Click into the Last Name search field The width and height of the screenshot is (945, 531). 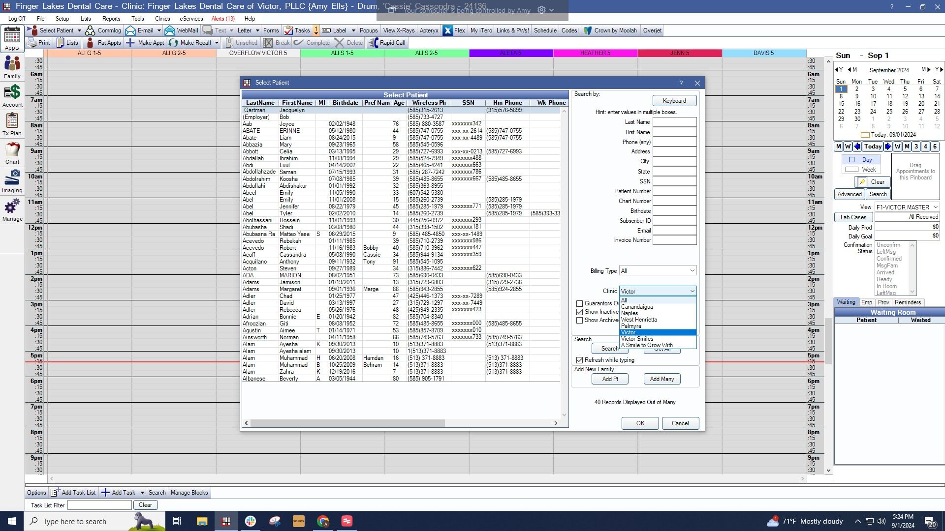[x=674, y=122]
